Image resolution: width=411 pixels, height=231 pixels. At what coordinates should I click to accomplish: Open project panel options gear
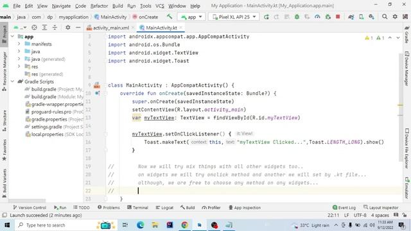68,28
